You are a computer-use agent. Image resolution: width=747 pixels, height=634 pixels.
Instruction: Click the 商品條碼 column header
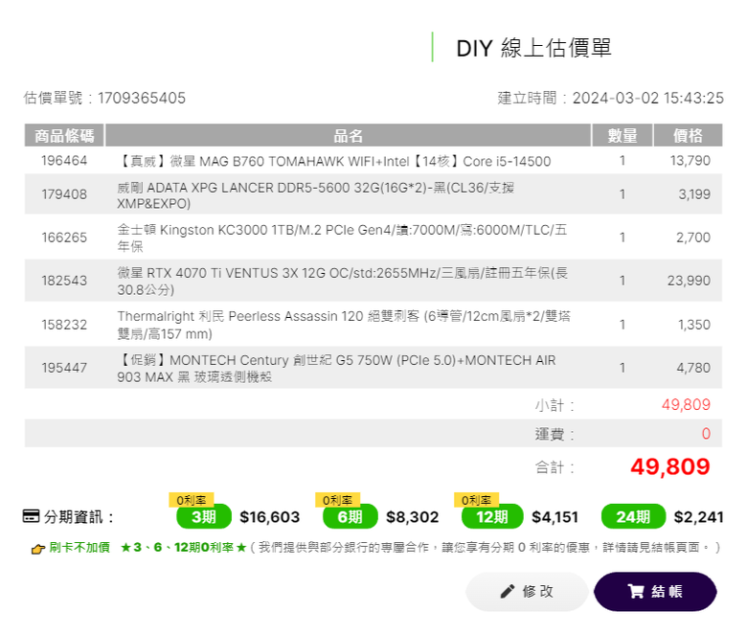pos(64,135)
